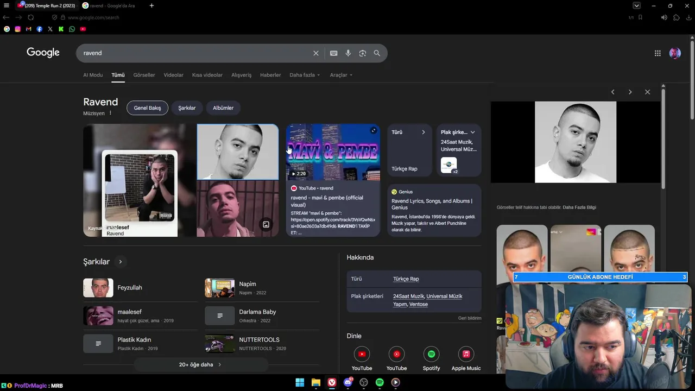Open the tab list dropdown in title bar
Image resolution: width=695 pixels, height=391 pixels.
pyautogui.click(x=636, y=5)
